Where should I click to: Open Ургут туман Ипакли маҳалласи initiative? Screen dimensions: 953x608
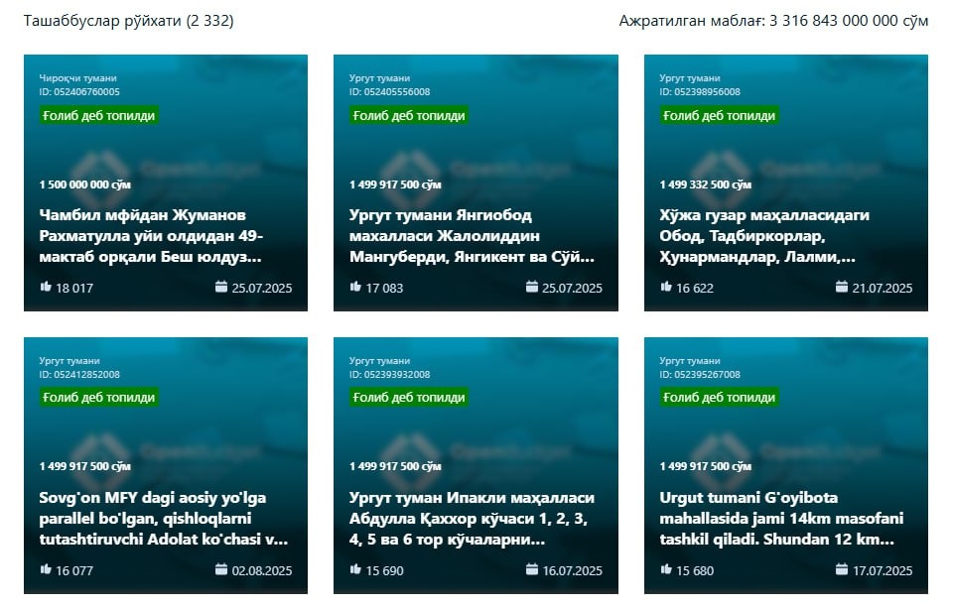[472, 518]
